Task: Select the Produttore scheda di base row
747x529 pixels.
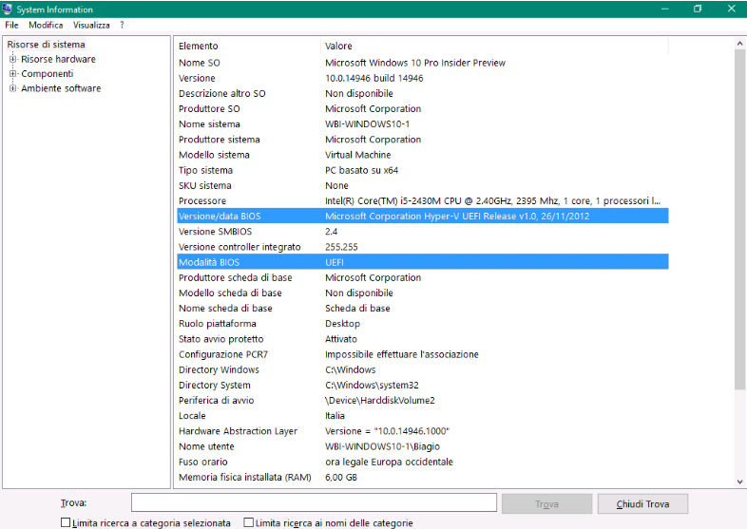Action: pyautogui.click(x=423, y=277)
